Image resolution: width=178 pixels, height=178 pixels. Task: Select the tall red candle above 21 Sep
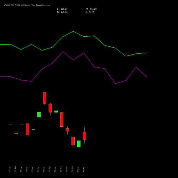tap(44, 98)
